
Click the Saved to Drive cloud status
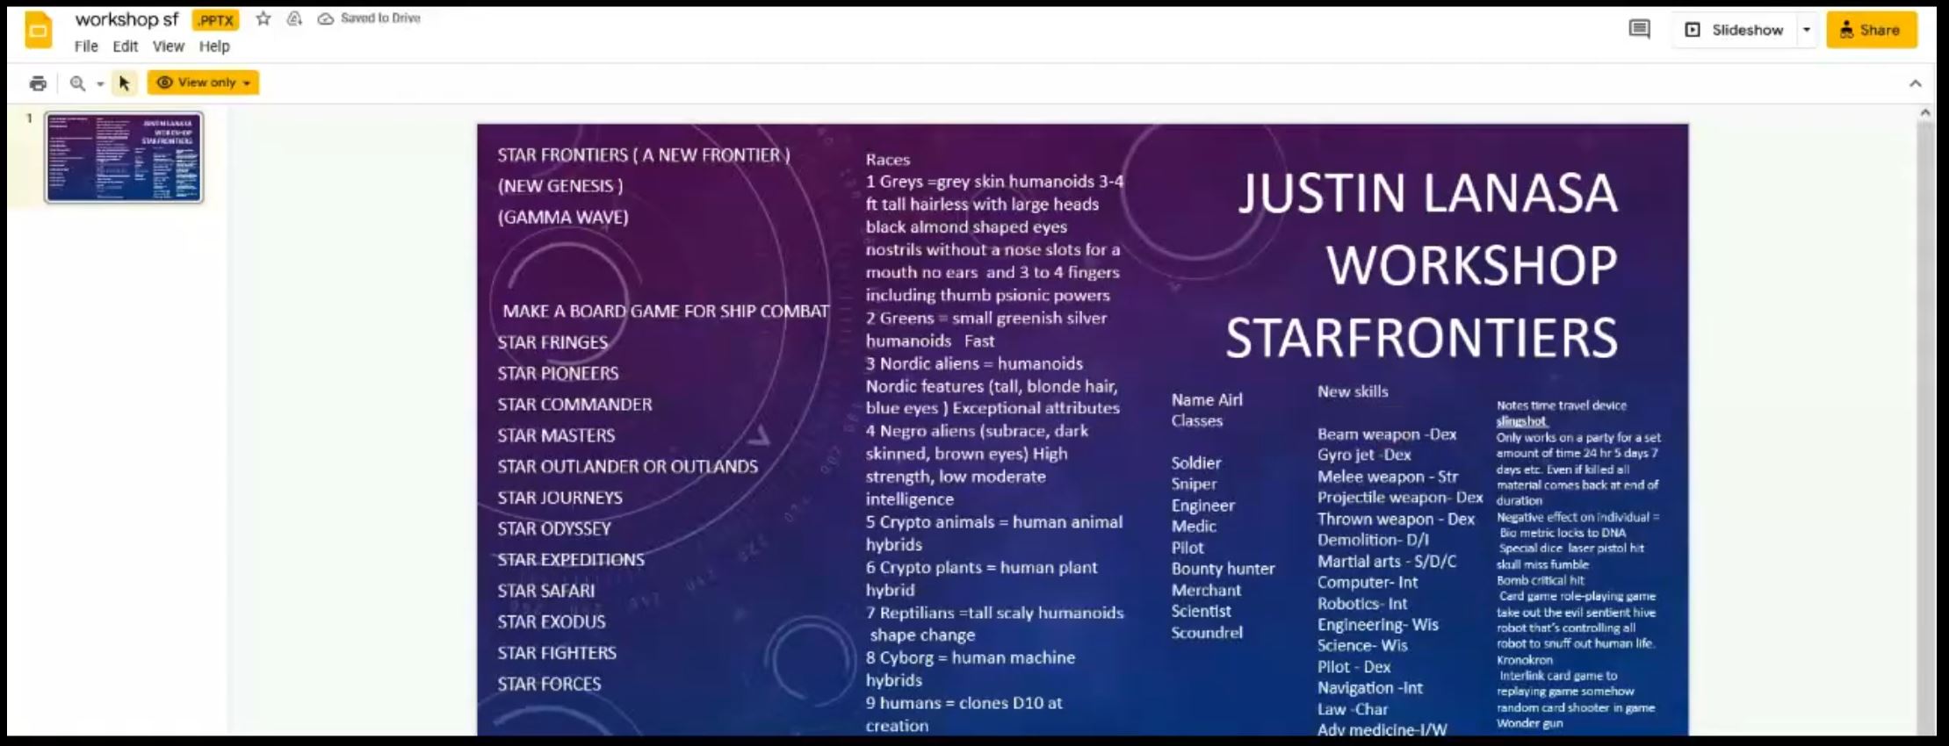[370, 18]
